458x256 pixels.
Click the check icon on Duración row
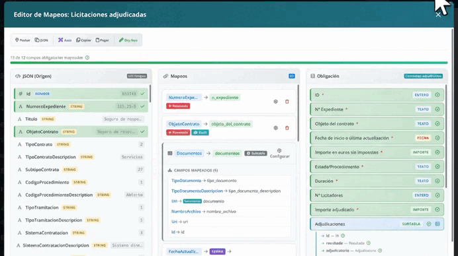[x=437, y=181]
